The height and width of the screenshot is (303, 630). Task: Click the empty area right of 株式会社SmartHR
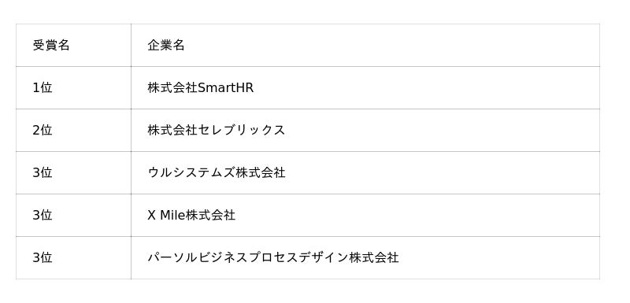(426, 88)
